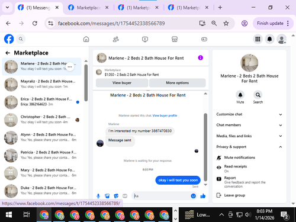Image resolution: width=296 pixels, height=222 pixels.
Task: Record a voice clip microphone icon
Action: click(x=98, y=196)
